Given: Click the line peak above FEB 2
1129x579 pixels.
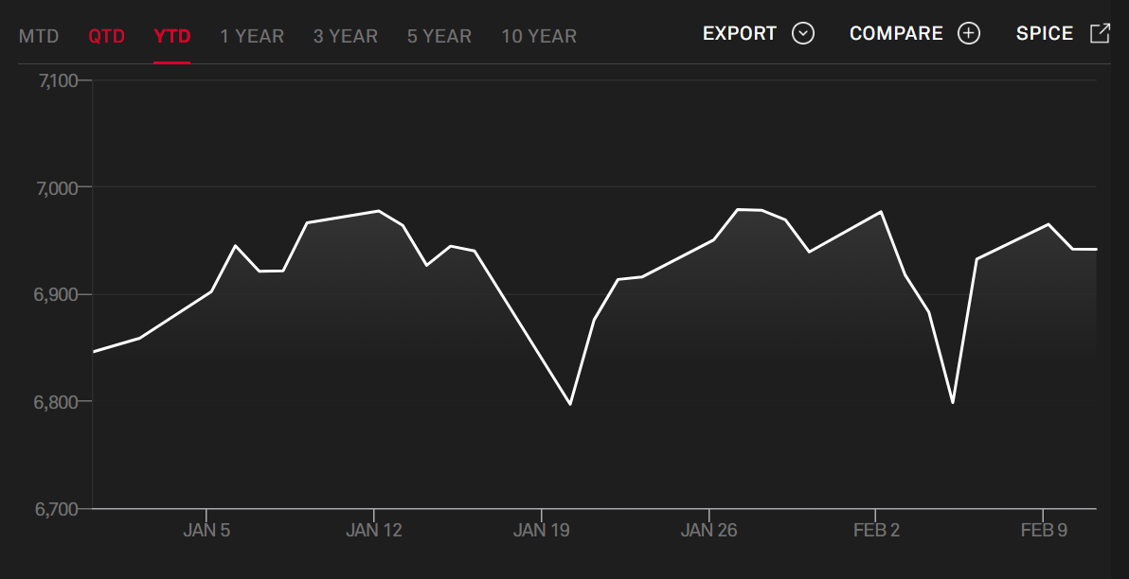Looking at the screenshot, I should pos(882,212).
